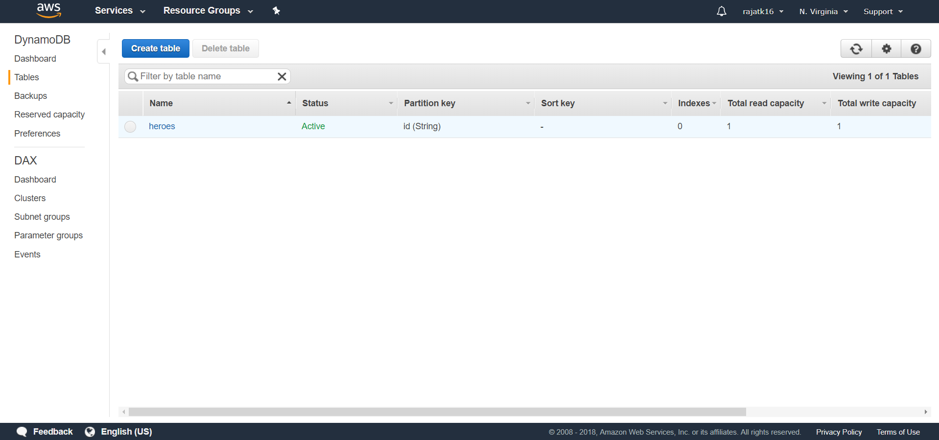Open the help question mark icon
Screen dimensions: 939x440
click(x=916, y=49)
